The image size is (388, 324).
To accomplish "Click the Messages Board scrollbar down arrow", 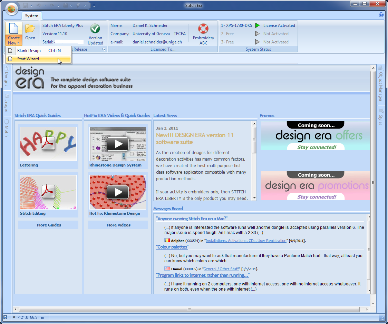I will tap(369, 291).
